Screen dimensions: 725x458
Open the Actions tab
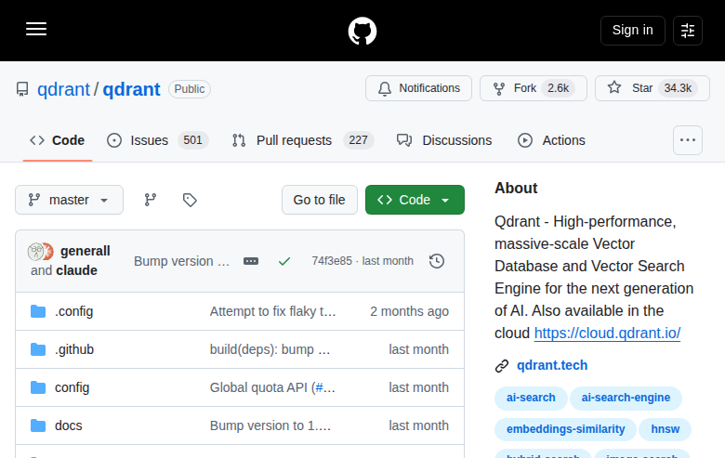click(551, 140)
